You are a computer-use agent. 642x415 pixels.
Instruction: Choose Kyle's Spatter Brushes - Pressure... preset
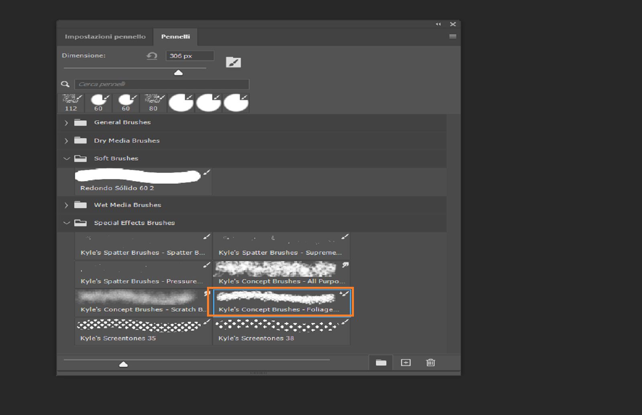[143, 274]
